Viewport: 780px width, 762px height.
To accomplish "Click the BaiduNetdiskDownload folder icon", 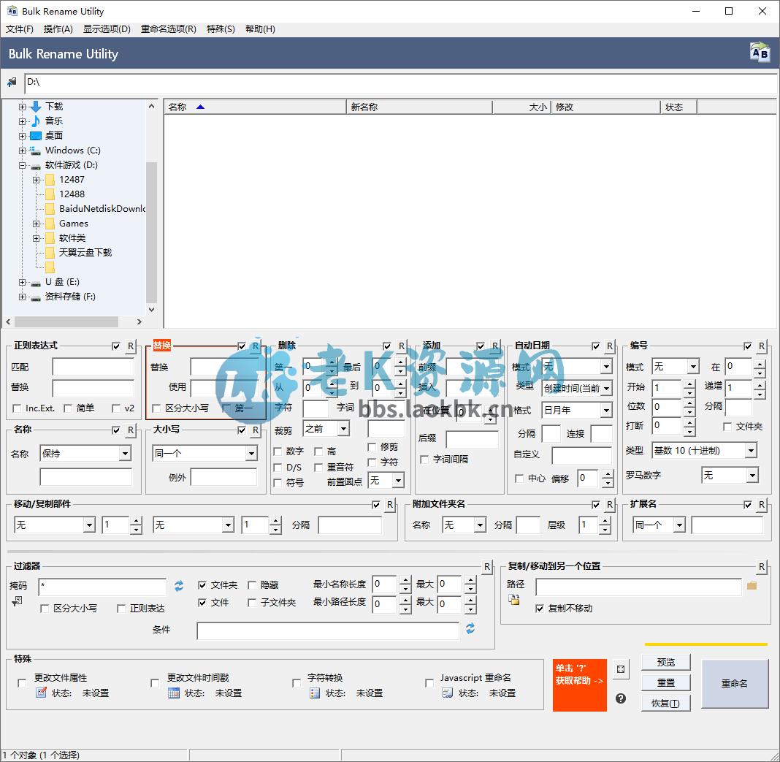I will [50, 209].
